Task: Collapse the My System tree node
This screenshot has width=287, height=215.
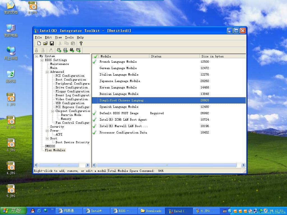Action: (x=37, y=56)
